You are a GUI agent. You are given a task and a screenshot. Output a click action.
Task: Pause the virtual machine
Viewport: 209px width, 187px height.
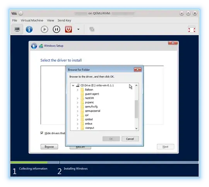pyautogui.click(x=57, y=29)
